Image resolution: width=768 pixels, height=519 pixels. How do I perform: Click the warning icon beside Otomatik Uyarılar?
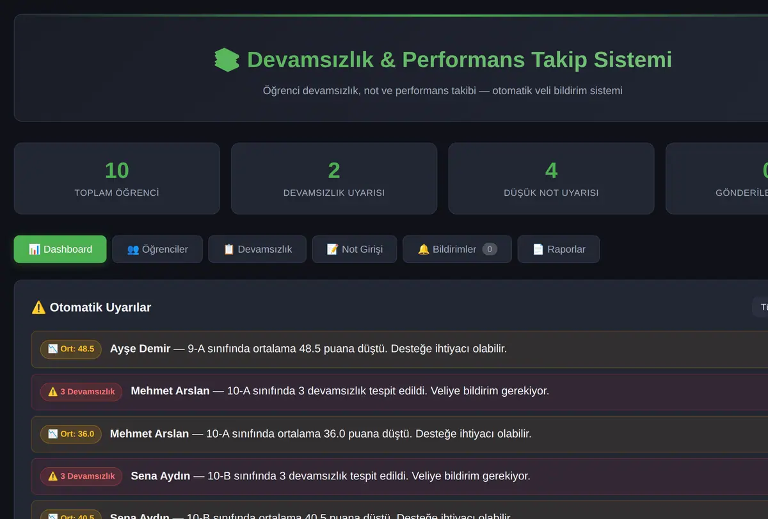[38, 307]
